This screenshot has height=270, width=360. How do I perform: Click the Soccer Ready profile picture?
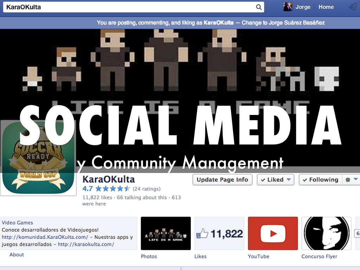[38, 158]
